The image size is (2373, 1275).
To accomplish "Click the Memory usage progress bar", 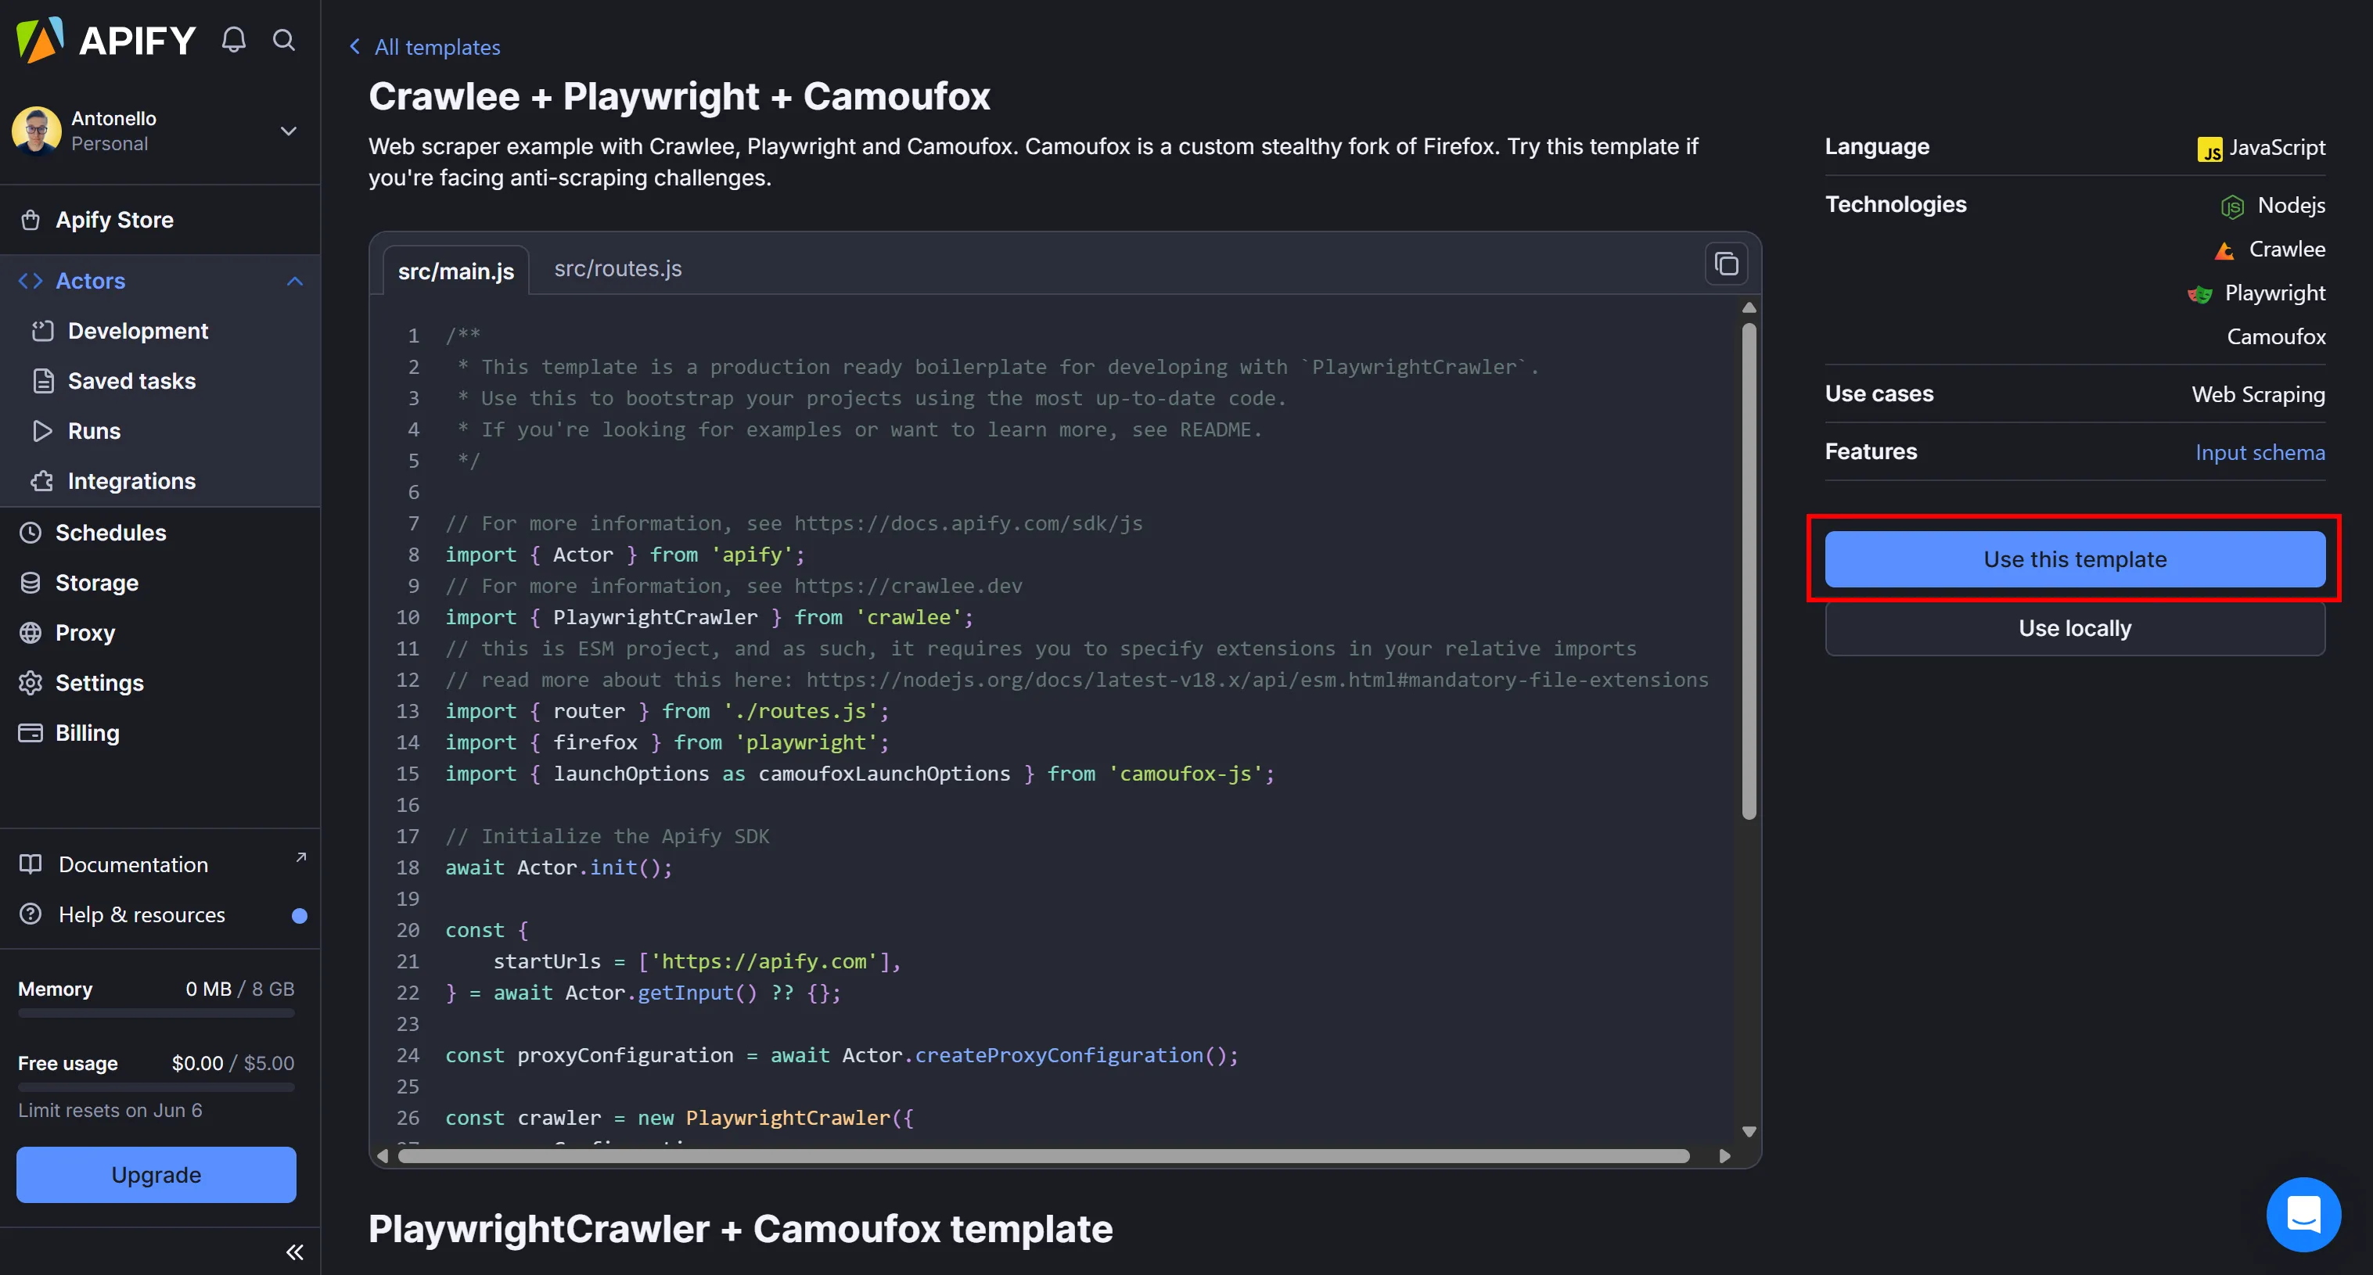I will coord(156,1014).
